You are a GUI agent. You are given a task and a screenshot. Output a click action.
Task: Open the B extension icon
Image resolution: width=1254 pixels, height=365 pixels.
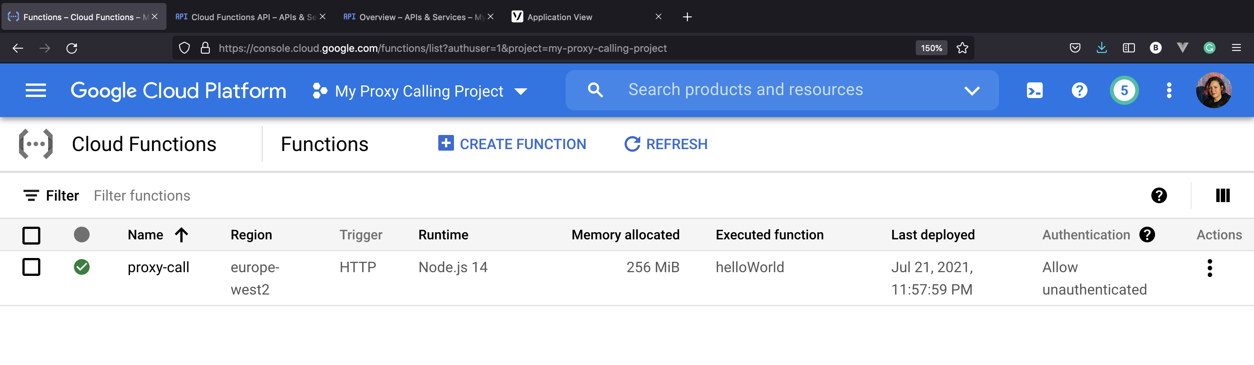pyautogui.click(x=1155, y=48)
